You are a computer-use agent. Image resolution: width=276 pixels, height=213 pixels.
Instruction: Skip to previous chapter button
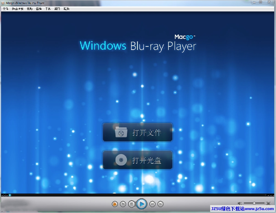point(152,204)
